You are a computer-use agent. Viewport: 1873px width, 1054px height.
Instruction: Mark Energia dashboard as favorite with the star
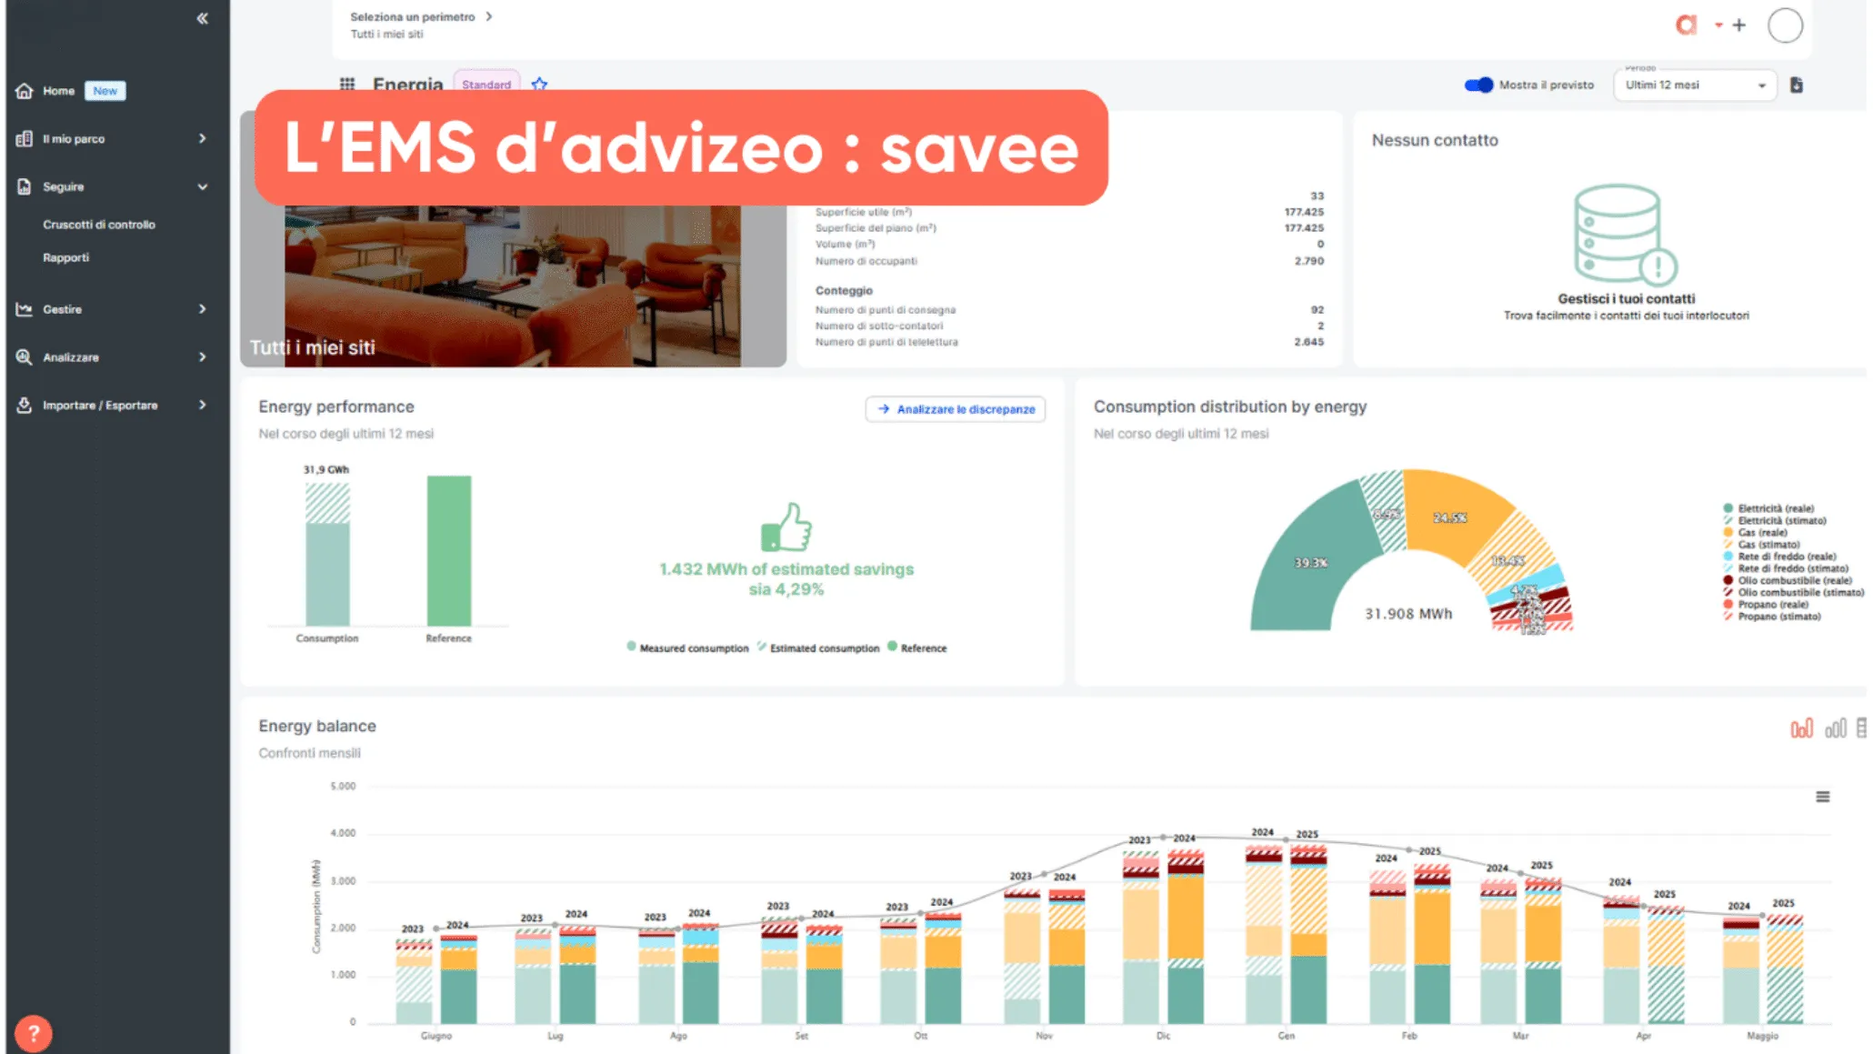pos(539,84)
